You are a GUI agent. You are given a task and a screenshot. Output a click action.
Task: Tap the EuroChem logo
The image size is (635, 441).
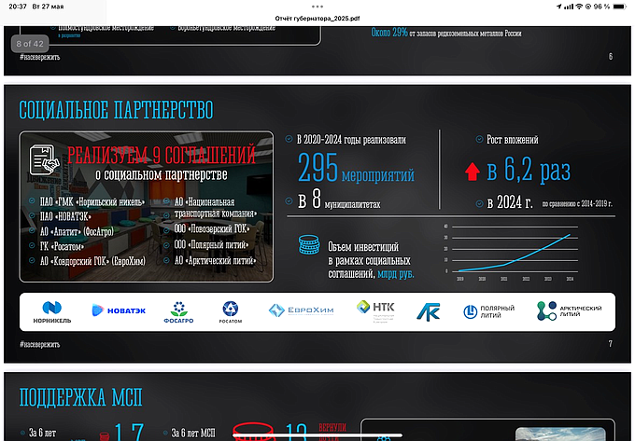301,310
